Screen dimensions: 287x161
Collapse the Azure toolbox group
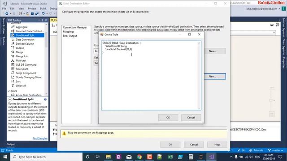(9, 91)
